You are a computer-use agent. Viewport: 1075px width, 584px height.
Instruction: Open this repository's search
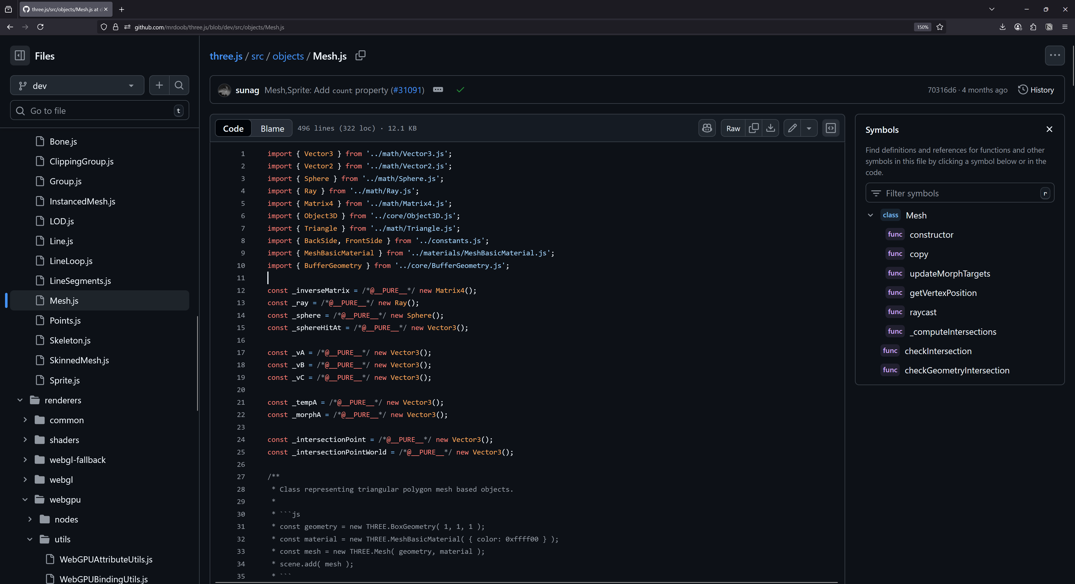coord(179,86)
